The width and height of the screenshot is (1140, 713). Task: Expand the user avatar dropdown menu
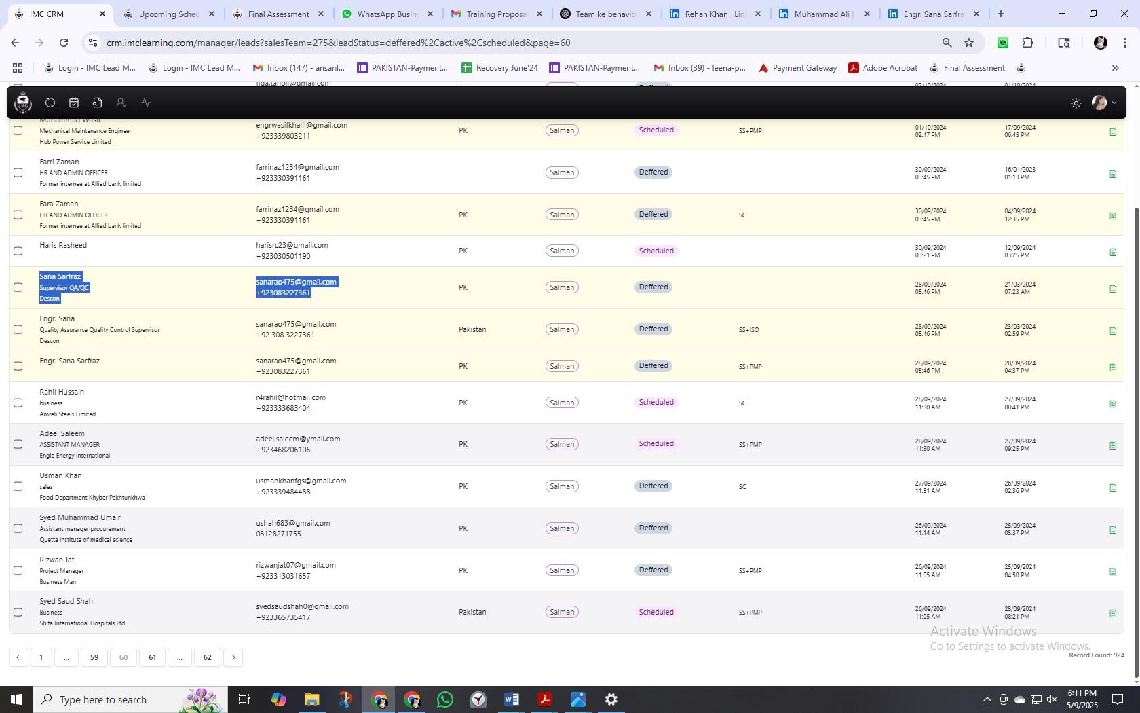(x=1104, y=103)
